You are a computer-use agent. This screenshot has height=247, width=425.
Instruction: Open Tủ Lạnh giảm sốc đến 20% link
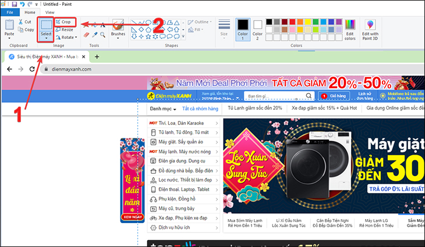(x=255, y=108)
